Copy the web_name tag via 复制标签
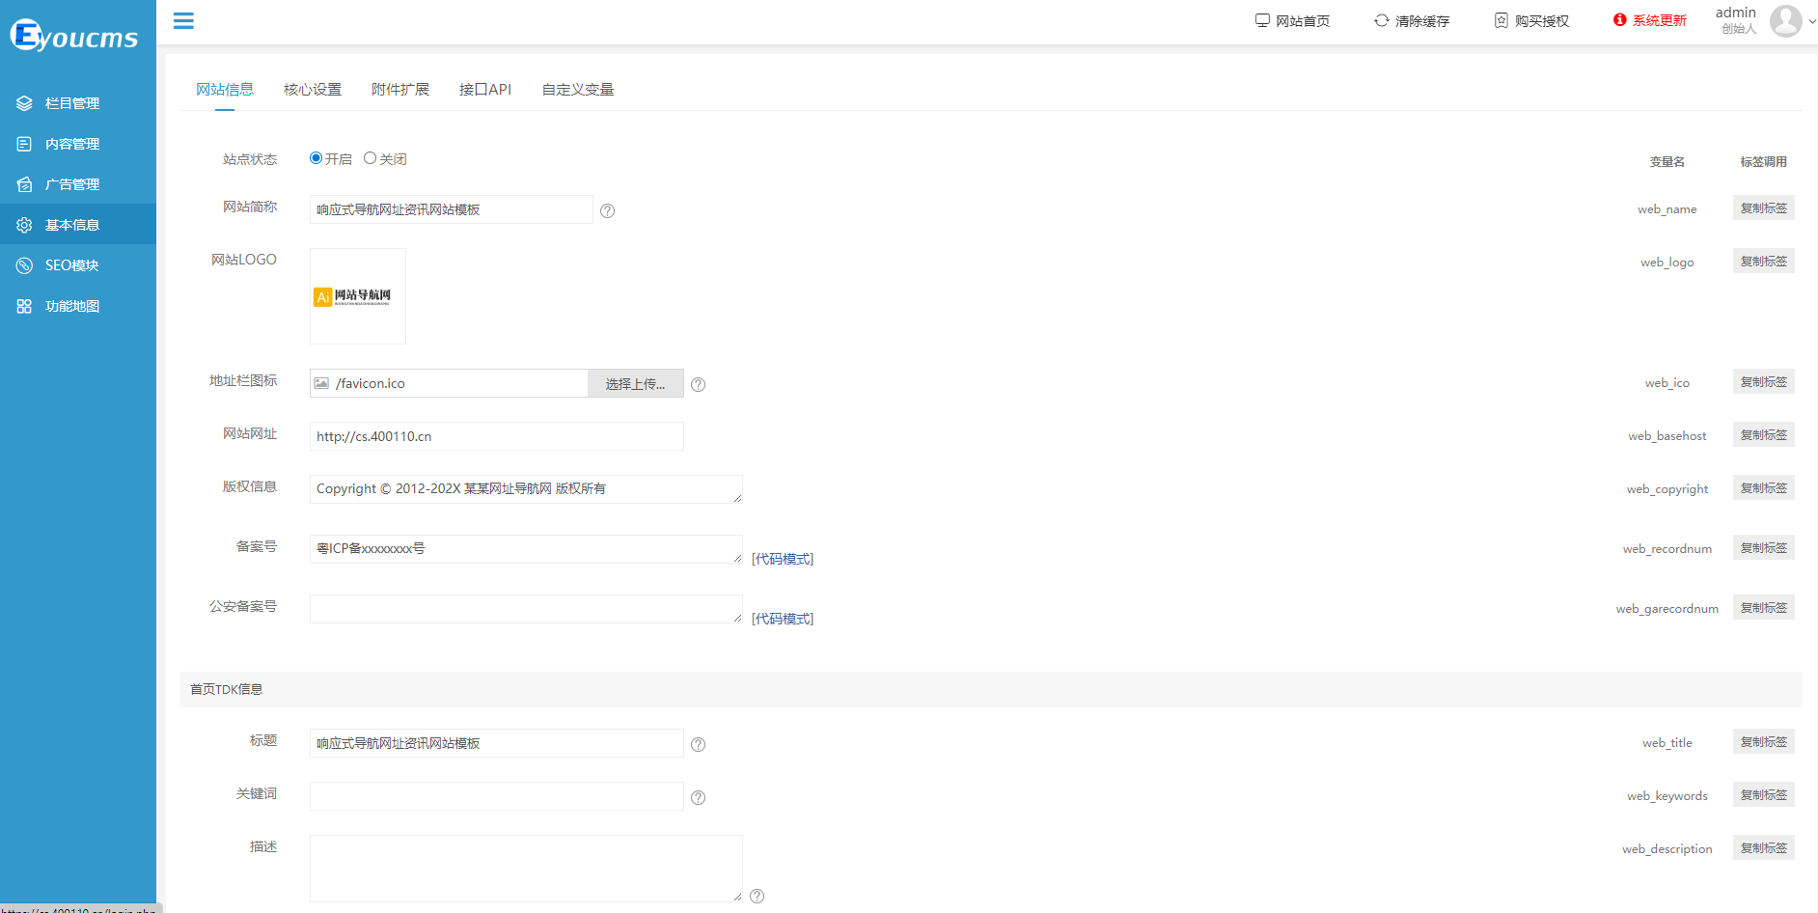The height and width of the screenshot is (913, 1818). (x=1763, y=208)
